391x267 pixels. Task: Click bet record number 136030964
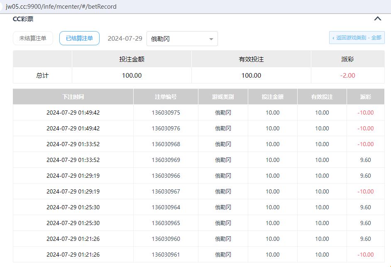[x=166, y=207]
